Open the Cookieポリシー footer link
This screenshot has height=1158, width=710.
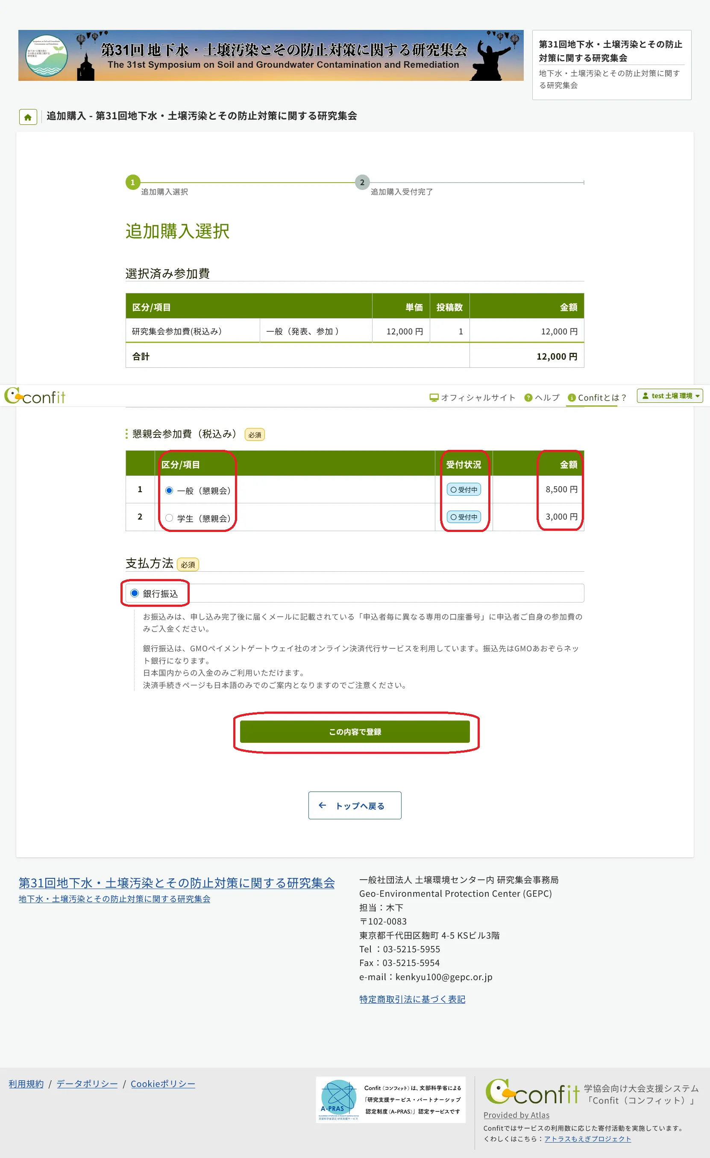(x=162, y=1084)
